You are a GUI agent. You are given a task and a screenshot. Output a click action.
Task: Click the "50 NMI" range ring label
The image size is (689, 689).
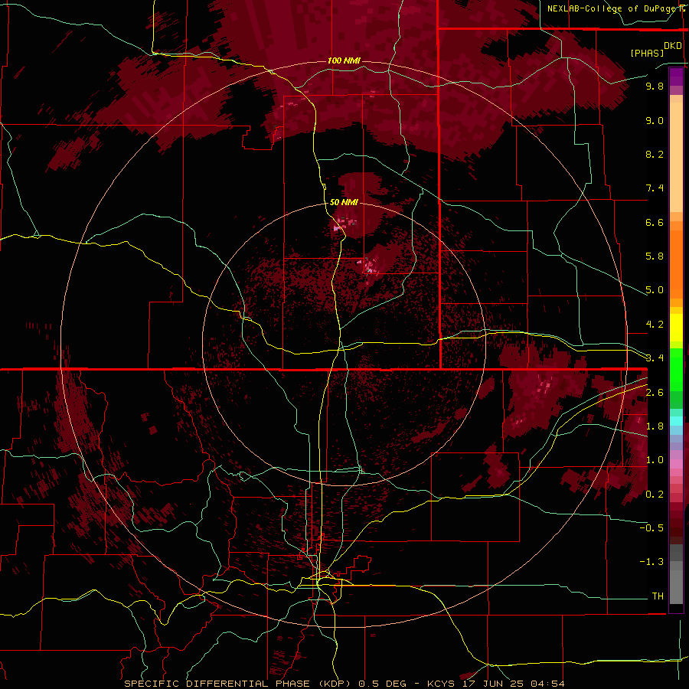click(344, 202)
